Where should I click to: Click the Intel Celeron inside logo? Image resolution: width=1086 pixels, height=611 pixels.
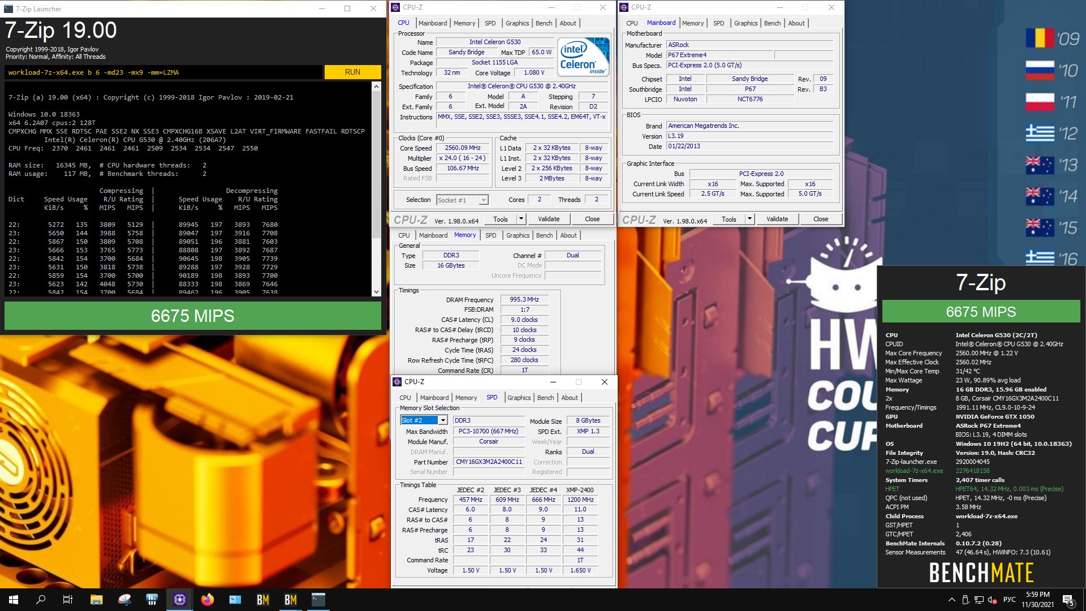coord(583,57)
